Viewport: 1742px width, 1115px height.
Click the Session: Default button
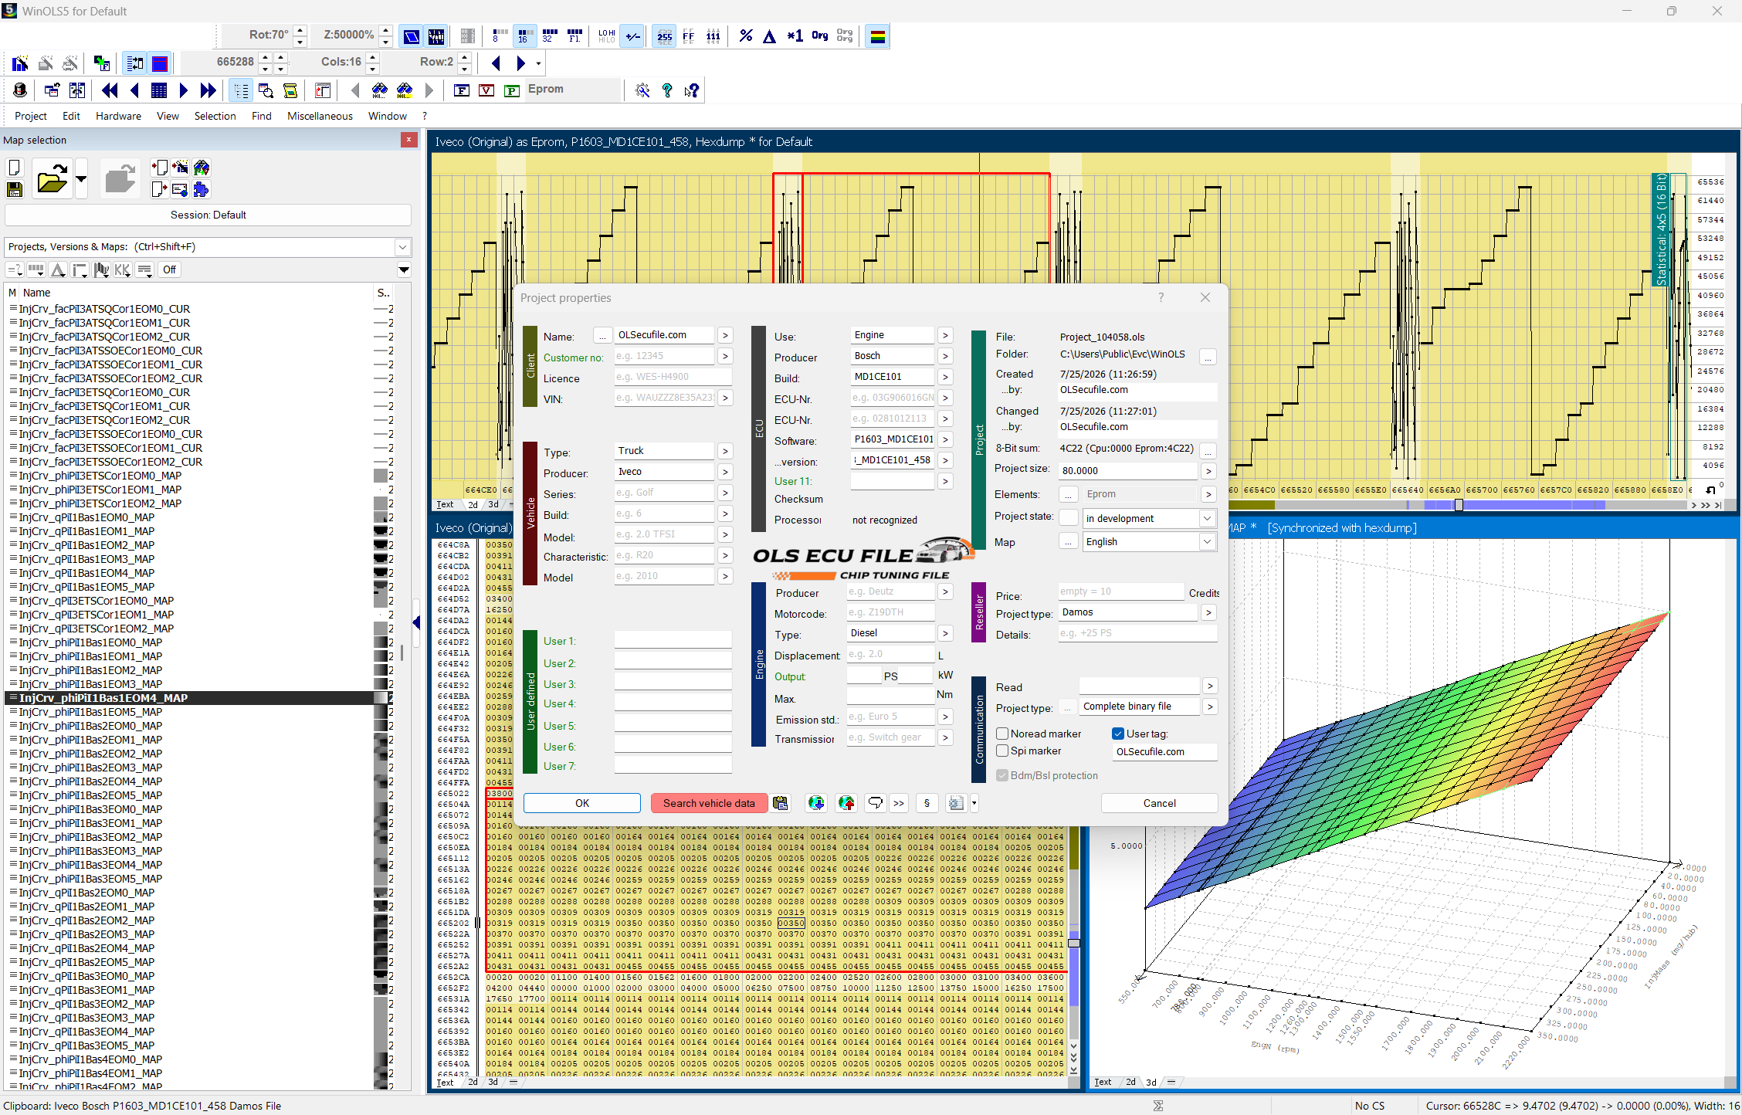coord(208,215)
